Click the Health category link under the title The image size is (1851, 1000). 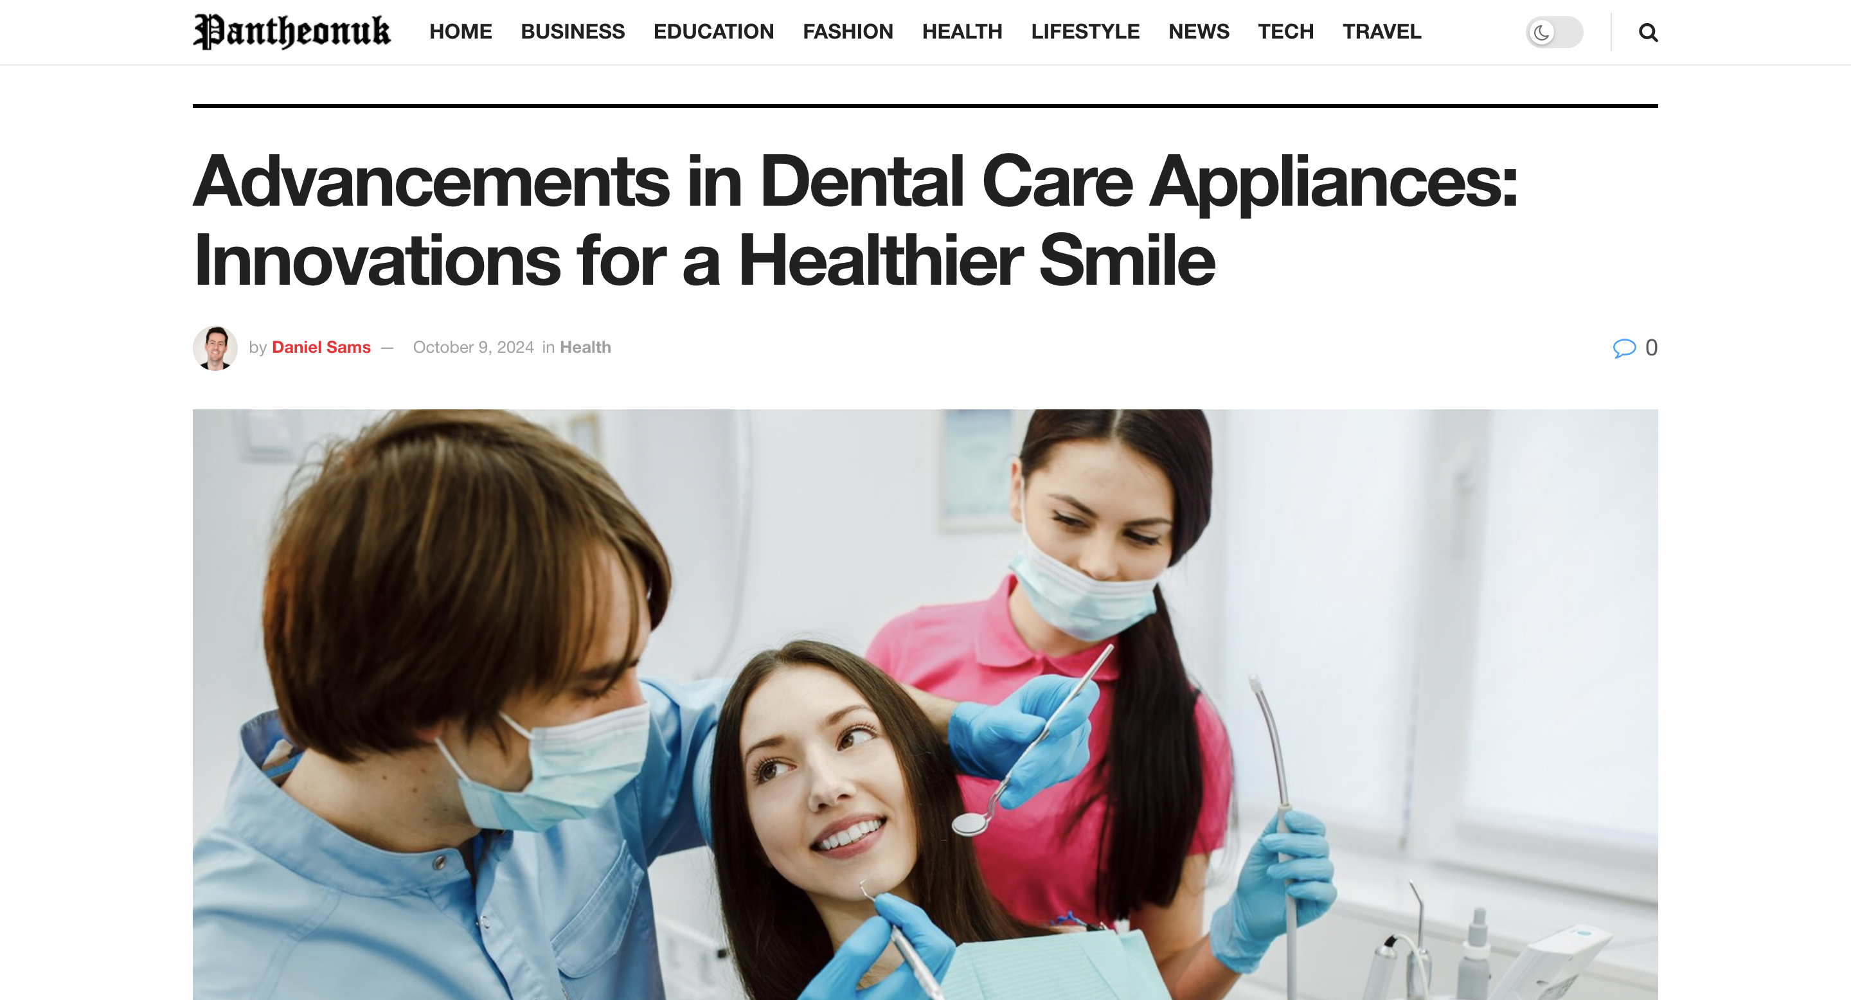coord(586,348)
